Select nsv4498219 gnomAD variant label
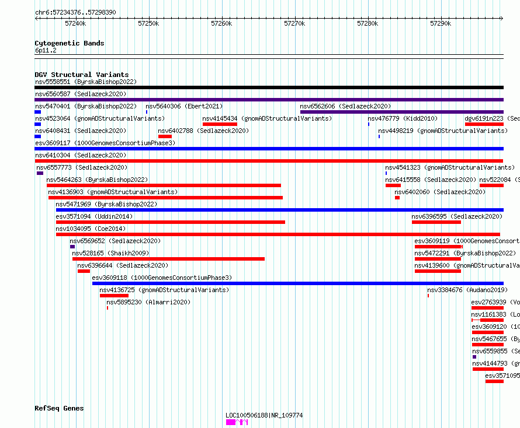This screenshot has height=428, width=520. (443, 131)
